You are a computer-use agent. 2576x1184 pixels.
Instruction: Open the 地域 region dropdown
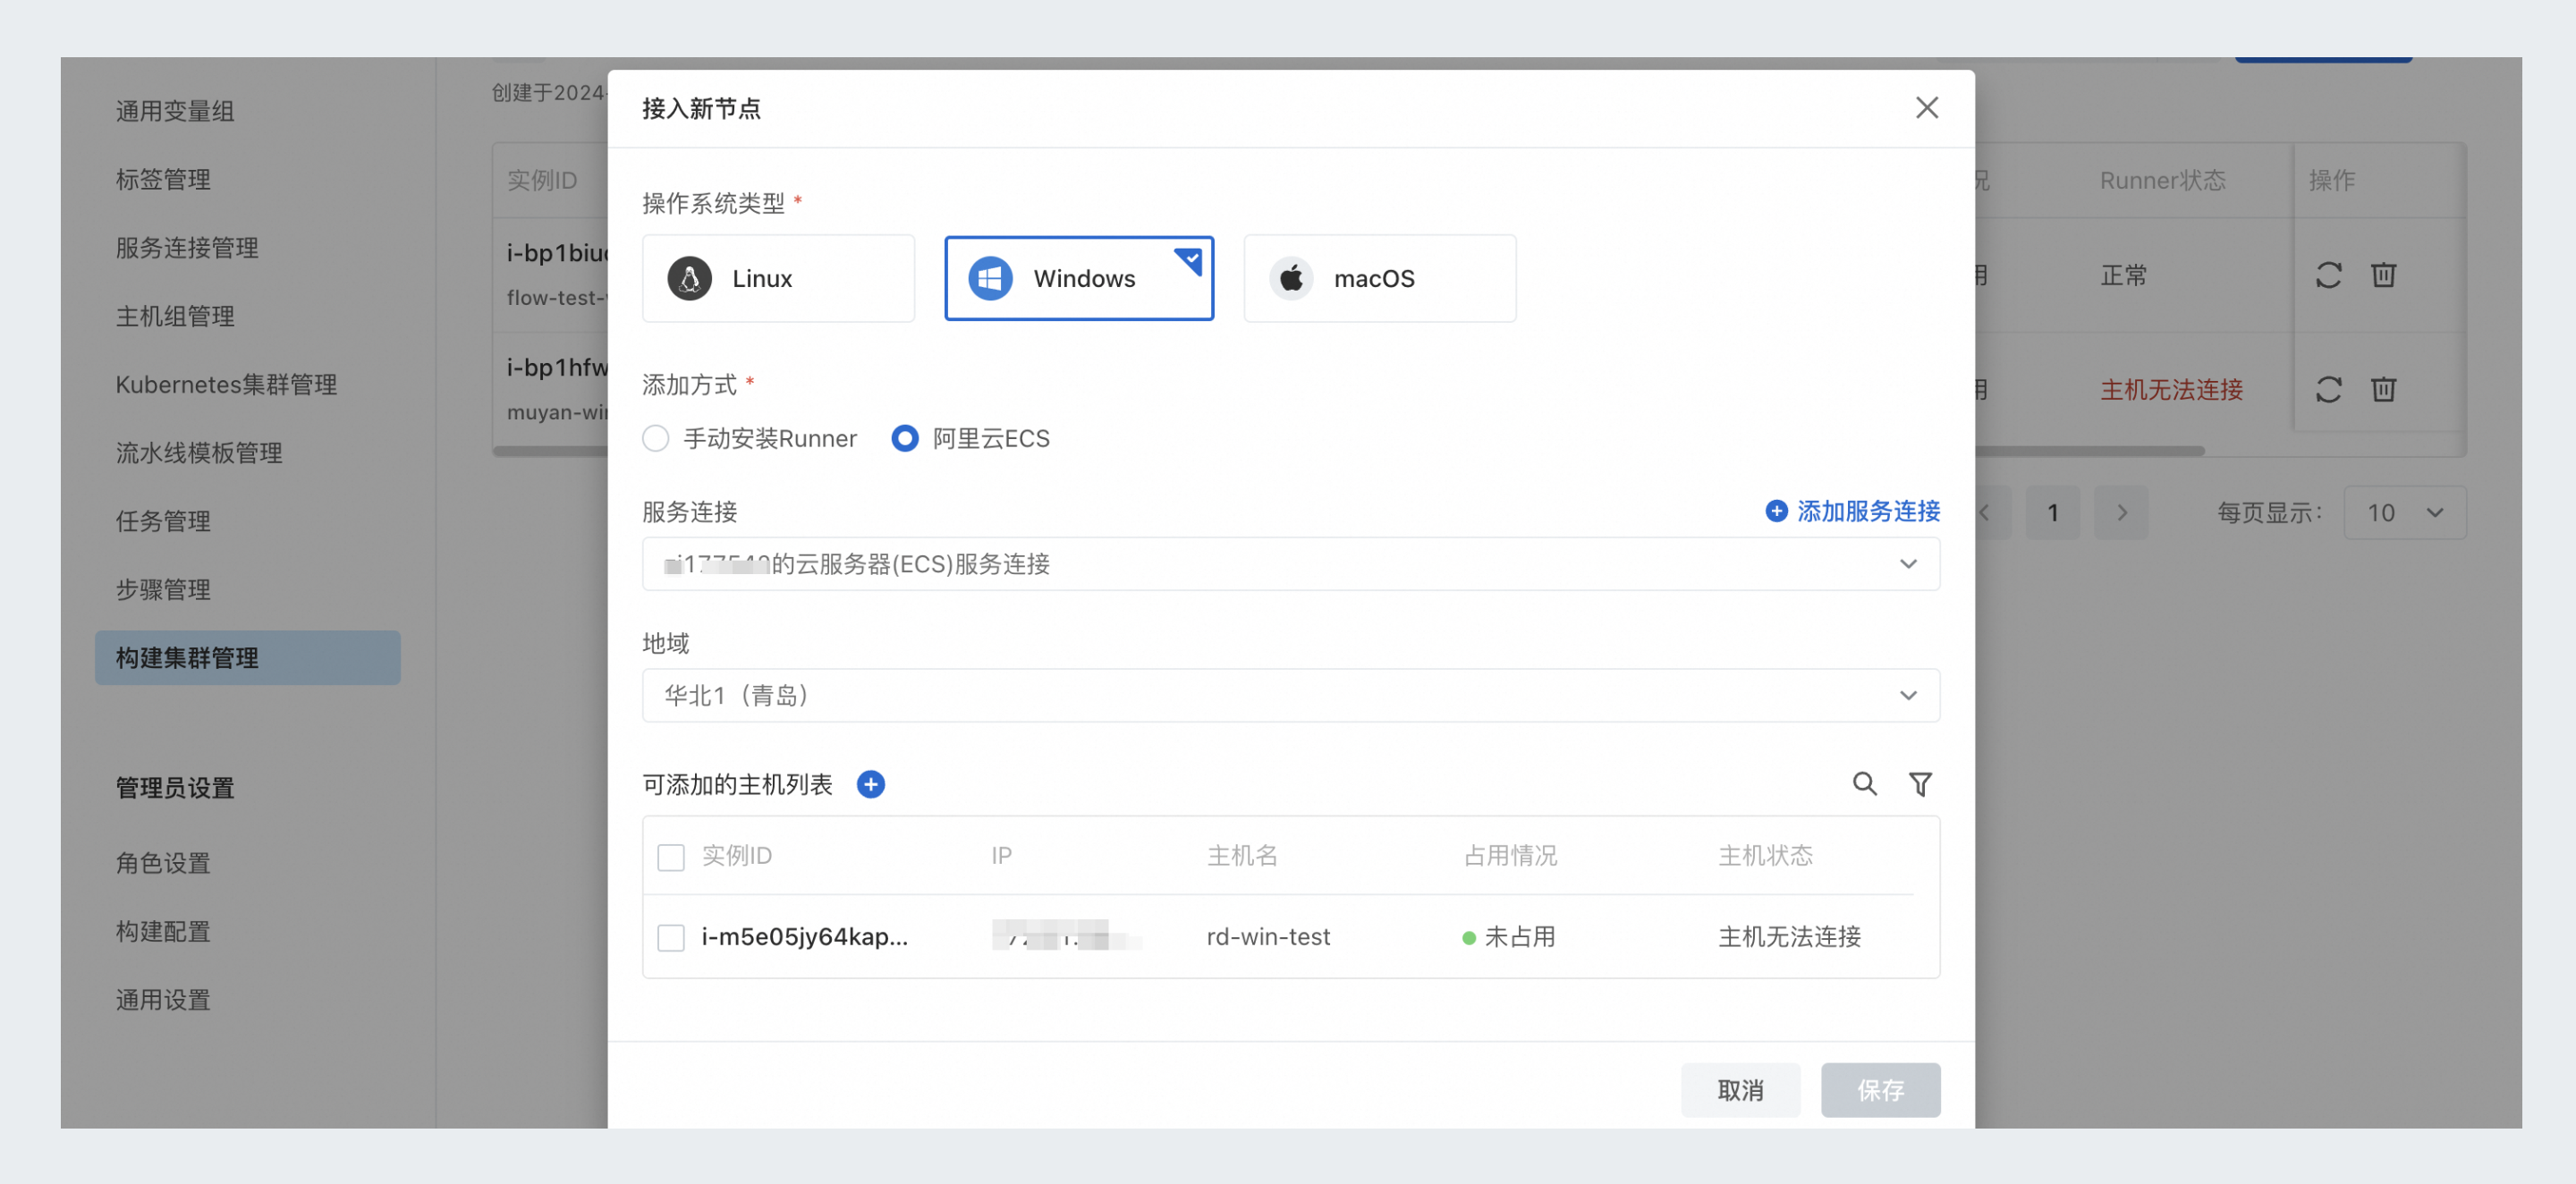point(1290,695)
